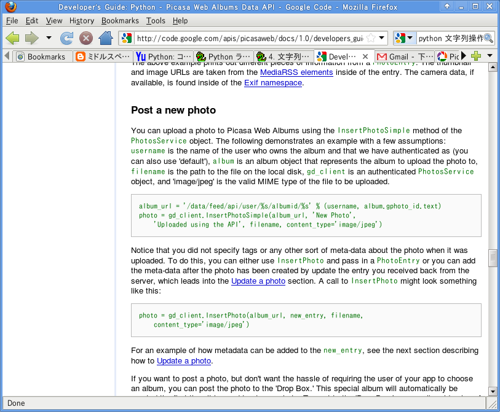Click the InsertPhotoSimple code term
Screen dimensions: 500x412
[374, 131]
